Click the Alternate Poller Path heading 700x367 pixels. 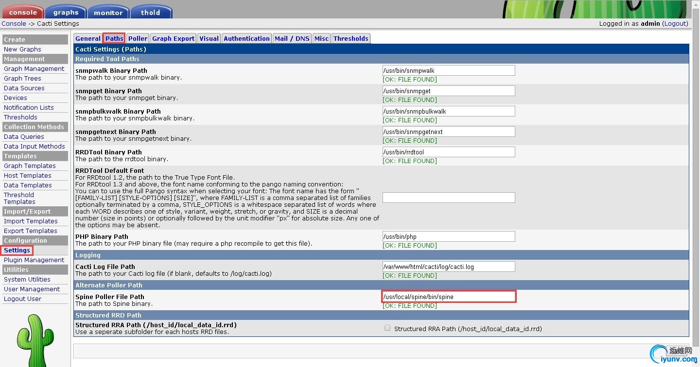pos(109,285)
